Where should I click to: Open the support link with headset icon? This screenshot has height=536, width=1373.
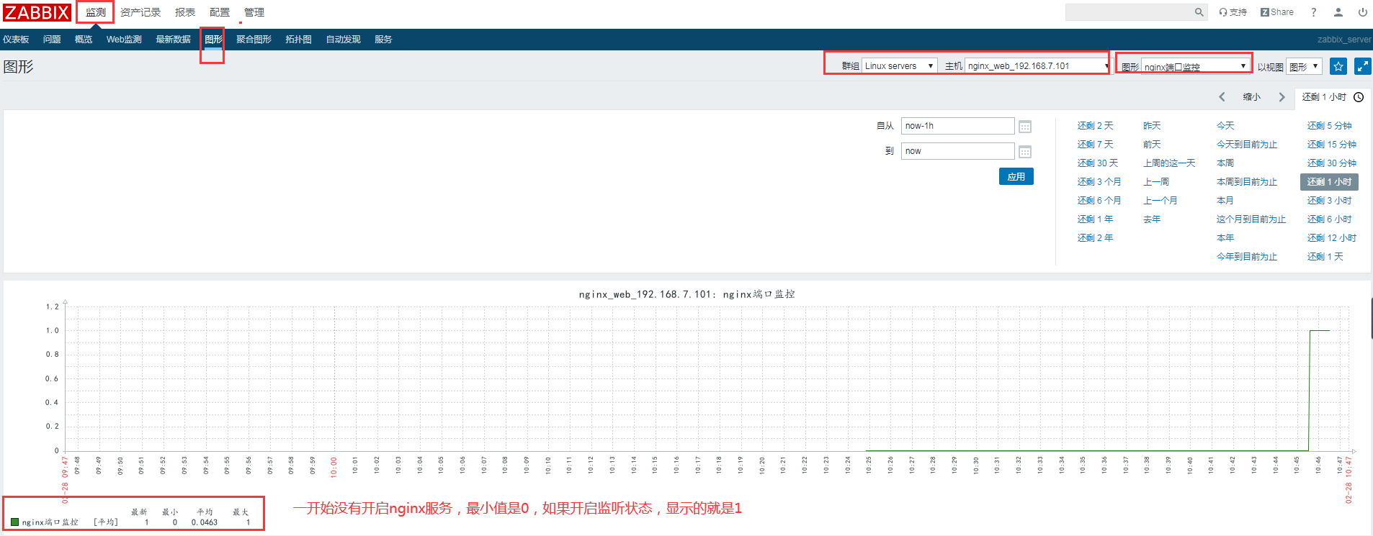(x=1233, y=12)
